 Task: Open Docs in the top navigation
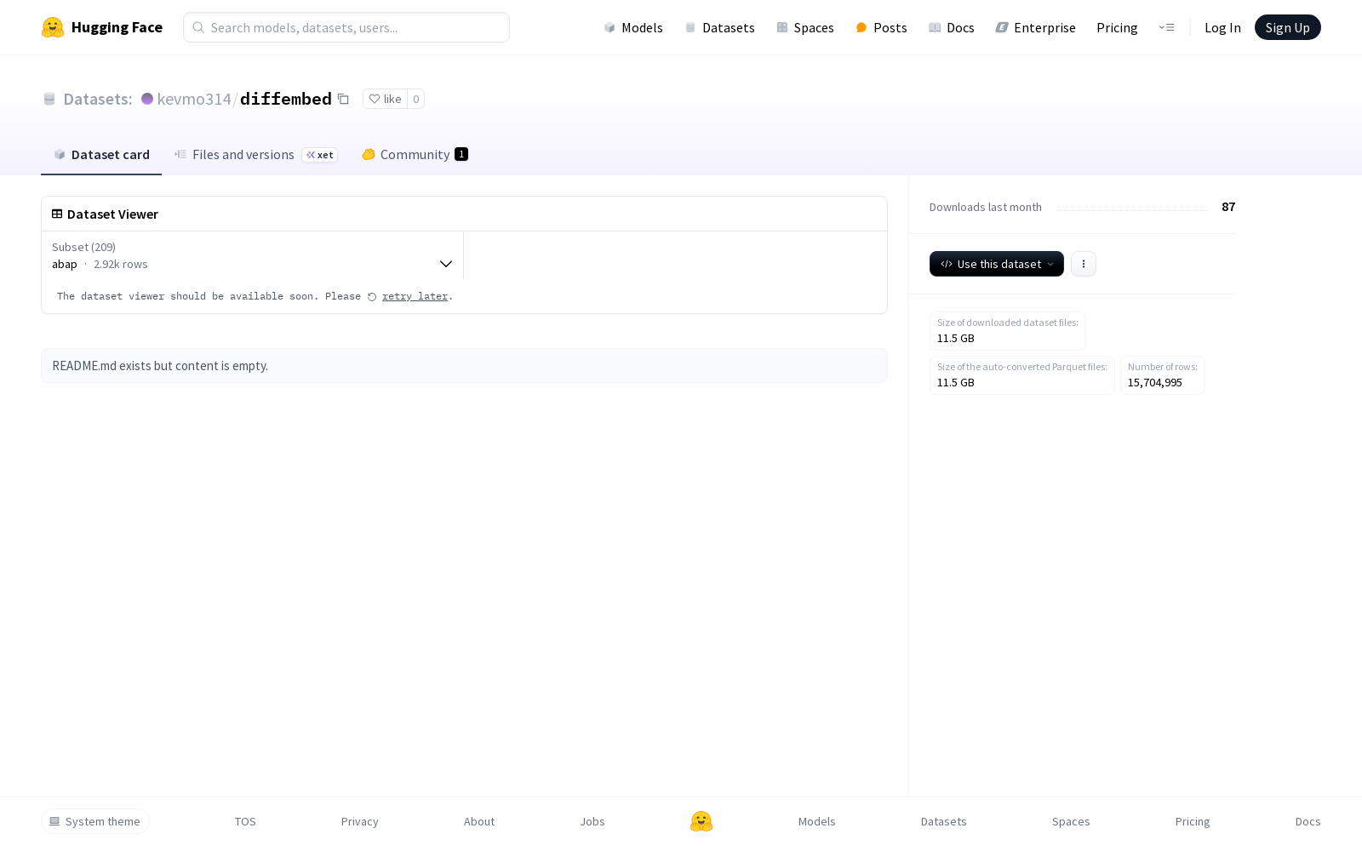coord(952,27)
